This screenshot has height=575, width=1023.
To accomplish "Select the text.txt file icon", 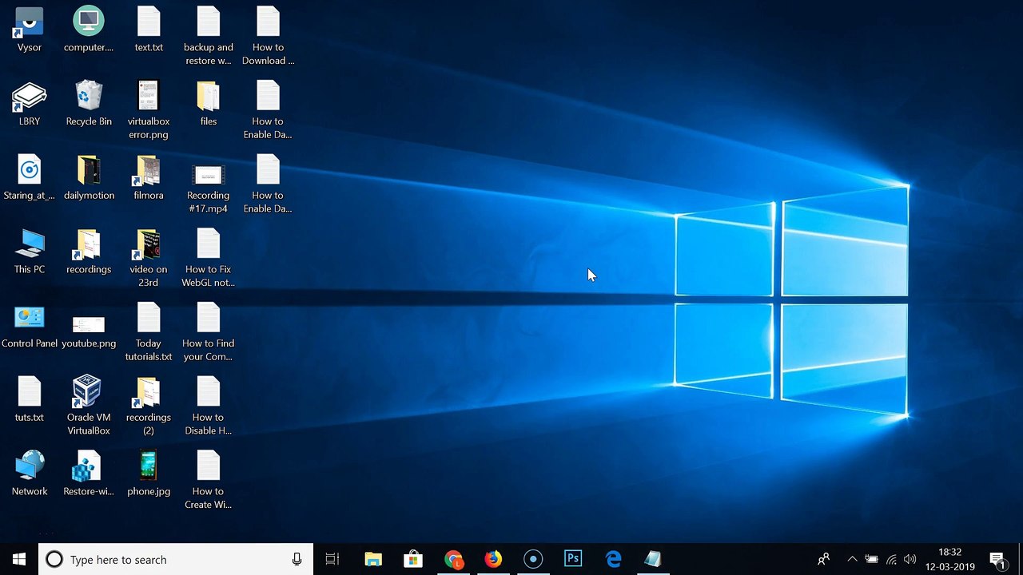I will click(149, 29).
